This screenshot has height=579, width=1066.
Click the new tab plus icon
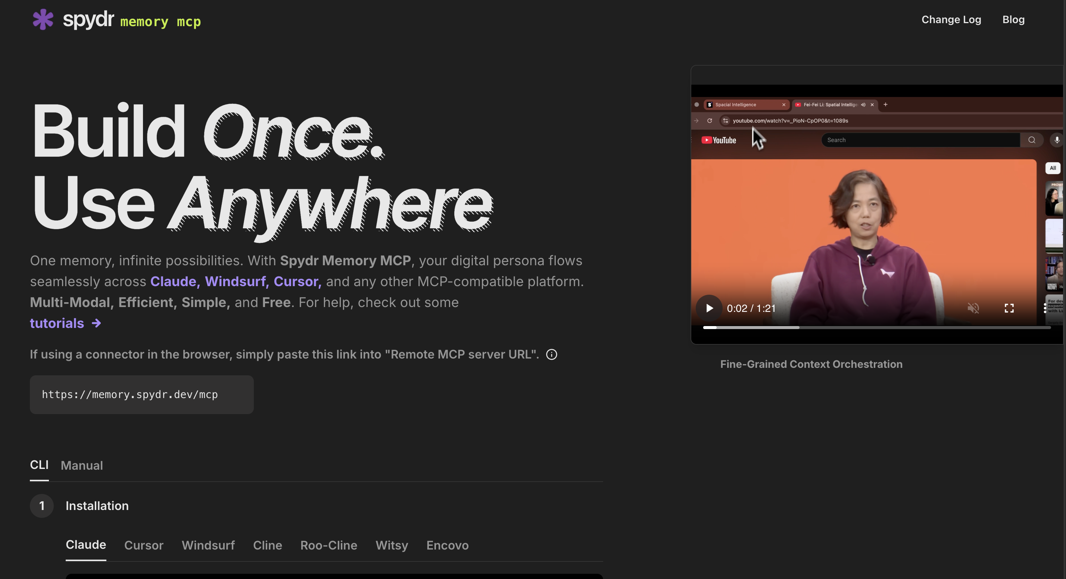885,104
